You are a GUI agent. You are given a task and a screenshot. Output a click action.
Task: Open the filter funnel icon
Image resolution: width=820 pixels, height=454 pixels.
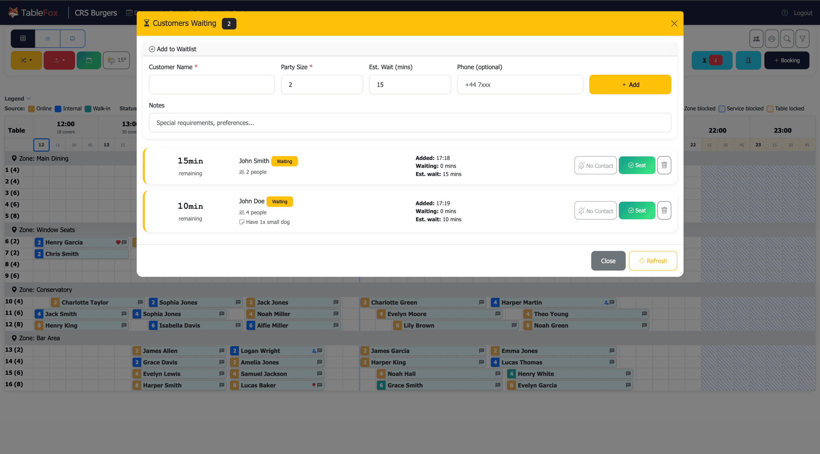802,38
